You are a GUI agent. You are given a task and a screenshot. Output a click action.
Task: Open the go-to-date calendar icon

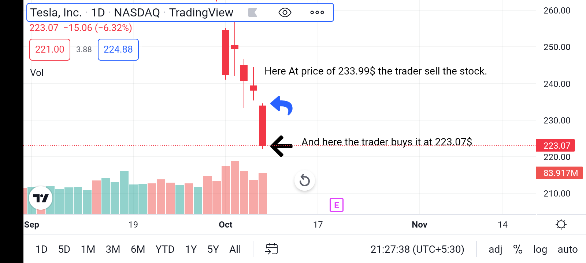click(x=271, y=249)
